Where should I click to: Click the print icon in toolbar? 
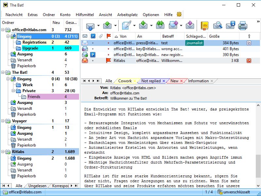[242, 25]
